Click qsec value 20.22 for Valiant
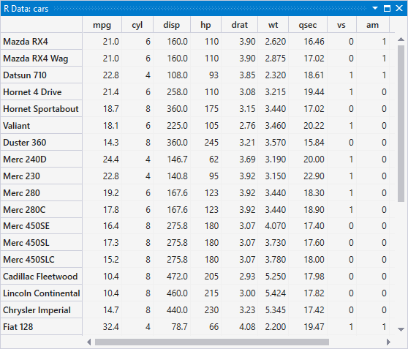Viewport: 408px width, 349px height. 314,126
